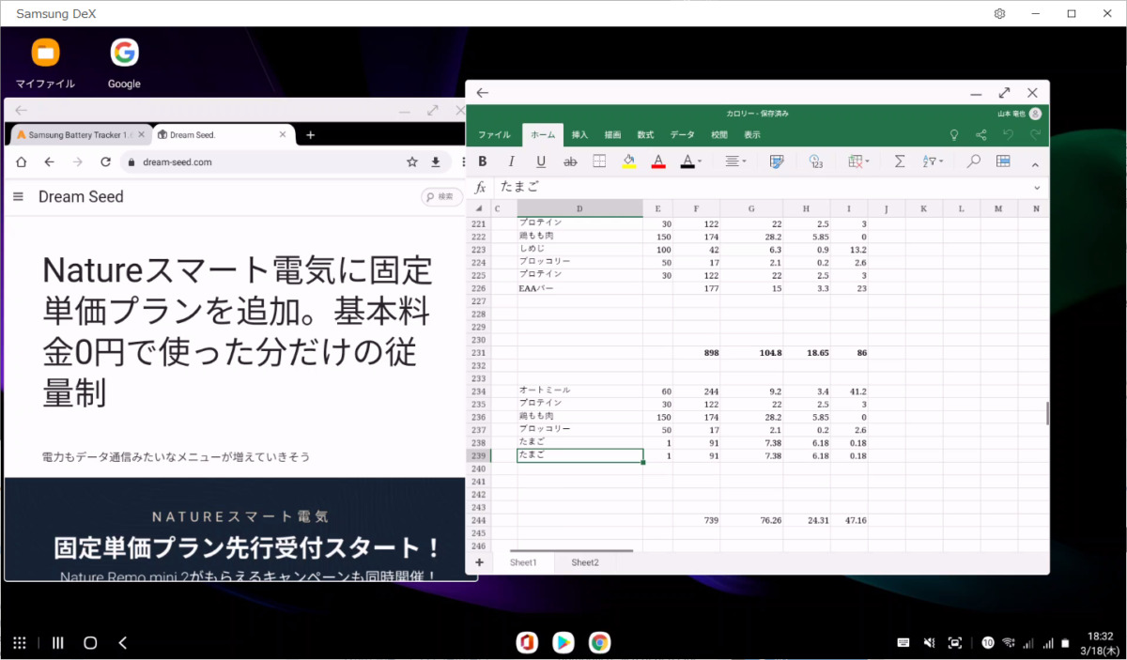Image resolution: width=1127 pixels, height=660 pixels.
Task: Click the Dream Seed site title
Action: (x=81, y=196)
